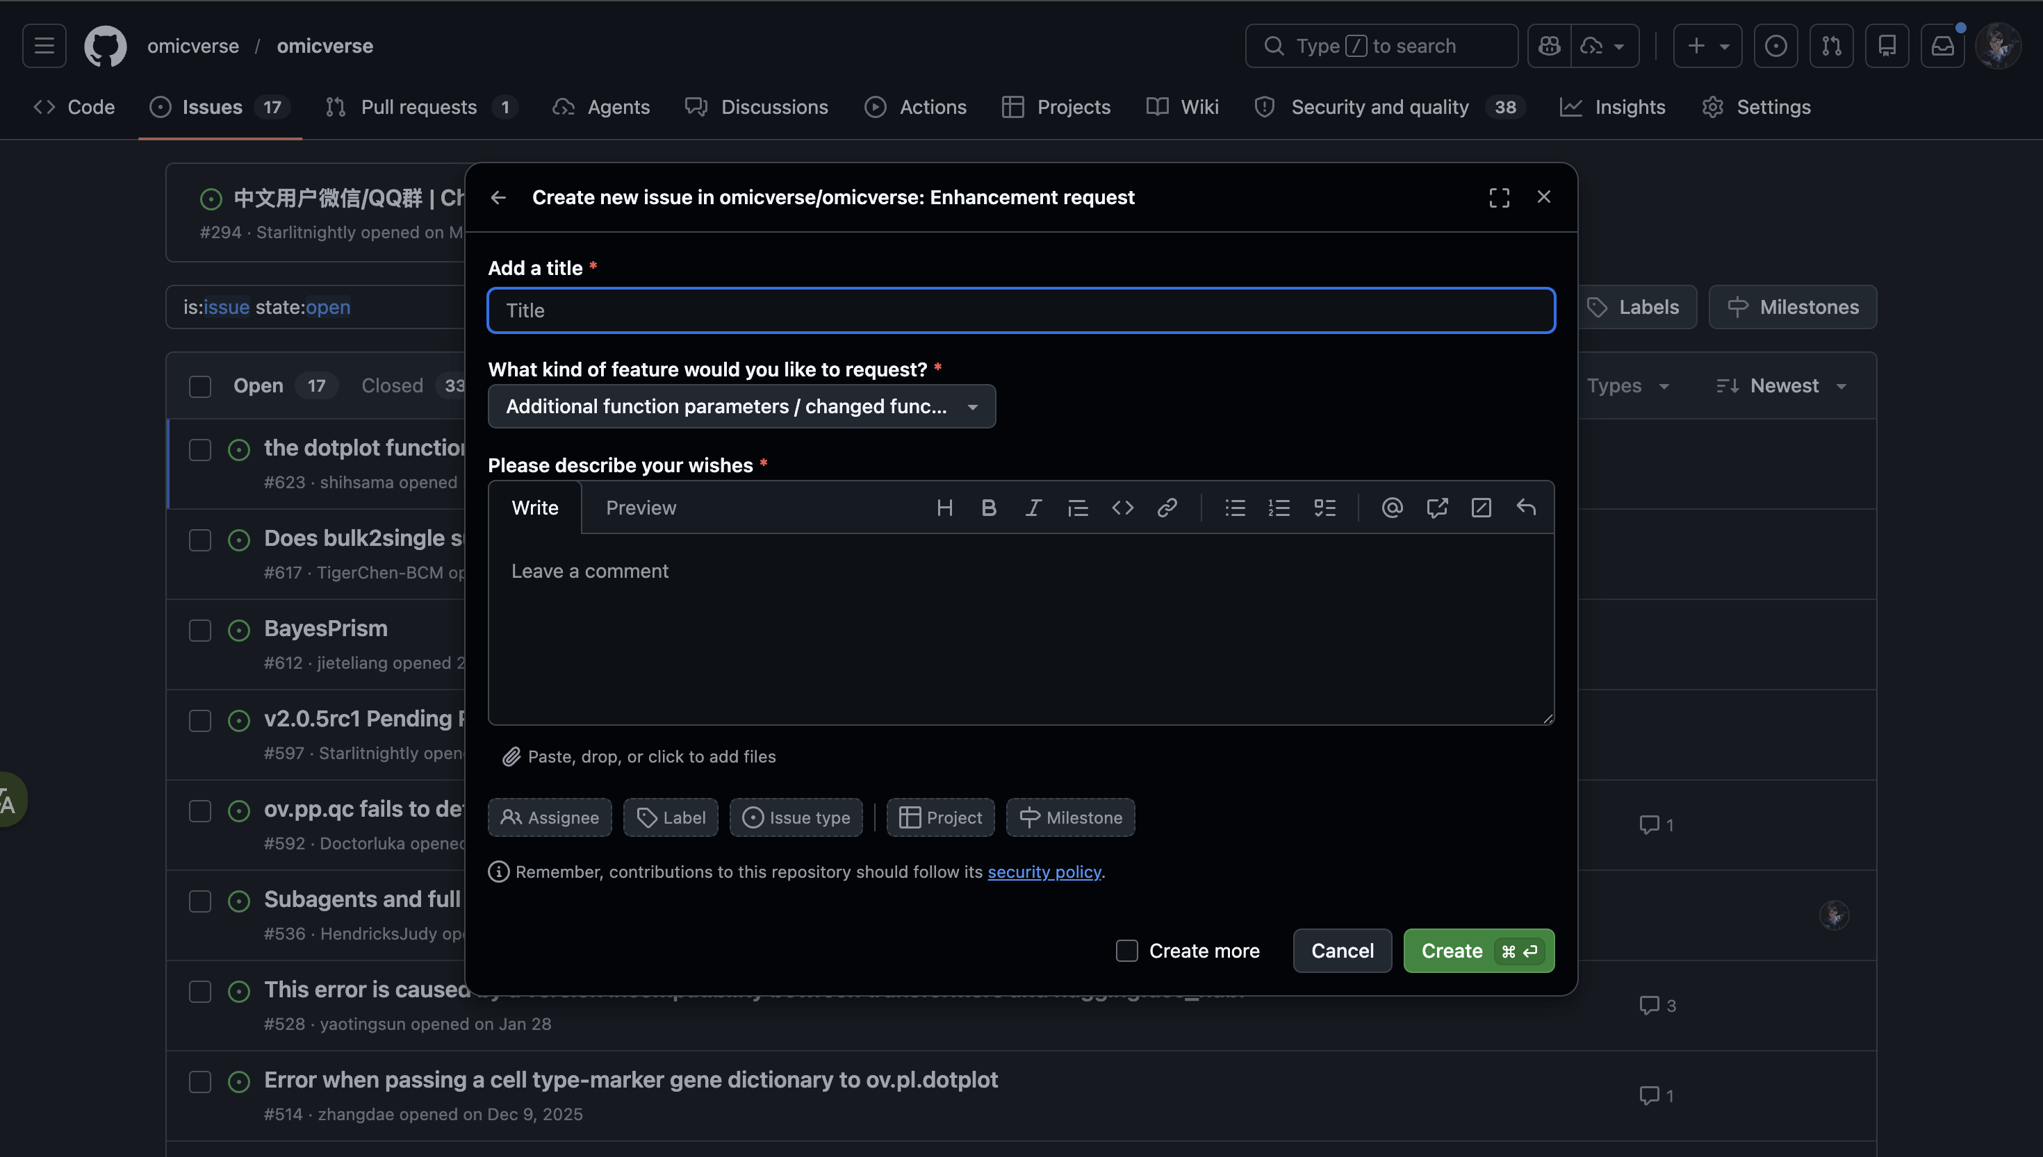Select checkbox for BayesPrism issue

click(199, 630)
